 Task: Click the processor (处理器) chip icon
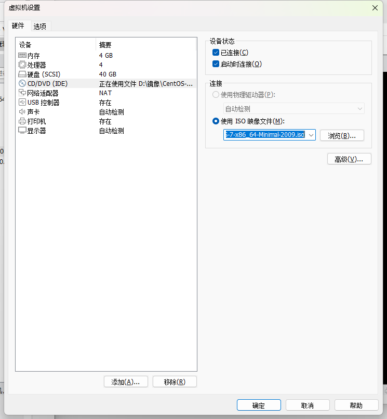click(22, 65)
